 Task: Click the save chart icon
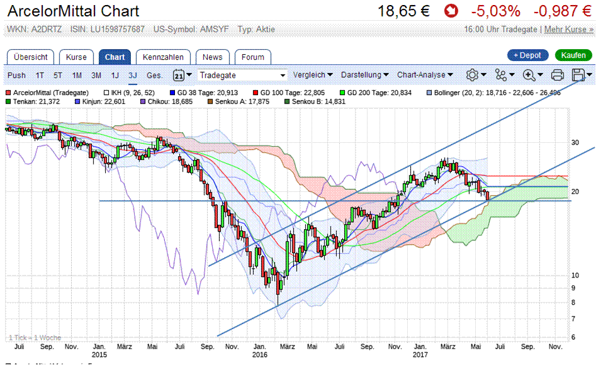(x=577, y=74)
